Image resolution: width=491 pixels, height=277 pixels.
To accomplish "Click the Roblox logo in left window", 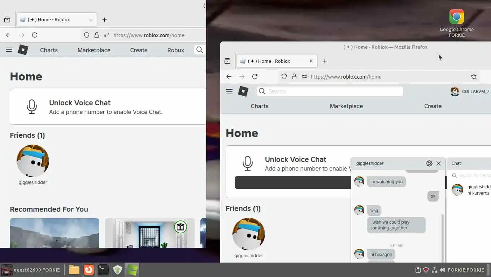I will [23, 50].
